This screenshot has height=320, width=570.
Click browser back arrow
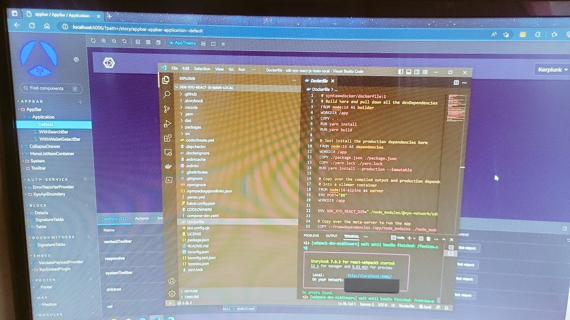(17, 25)
